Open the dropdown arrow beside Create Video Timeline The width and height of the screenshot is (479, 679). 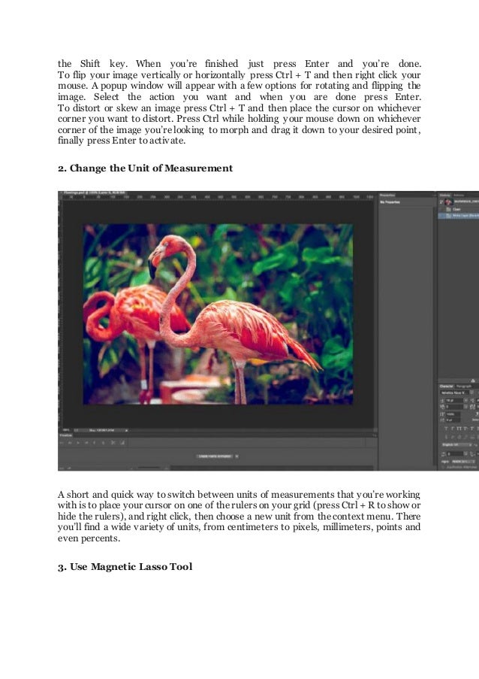[x=237, y=456]
